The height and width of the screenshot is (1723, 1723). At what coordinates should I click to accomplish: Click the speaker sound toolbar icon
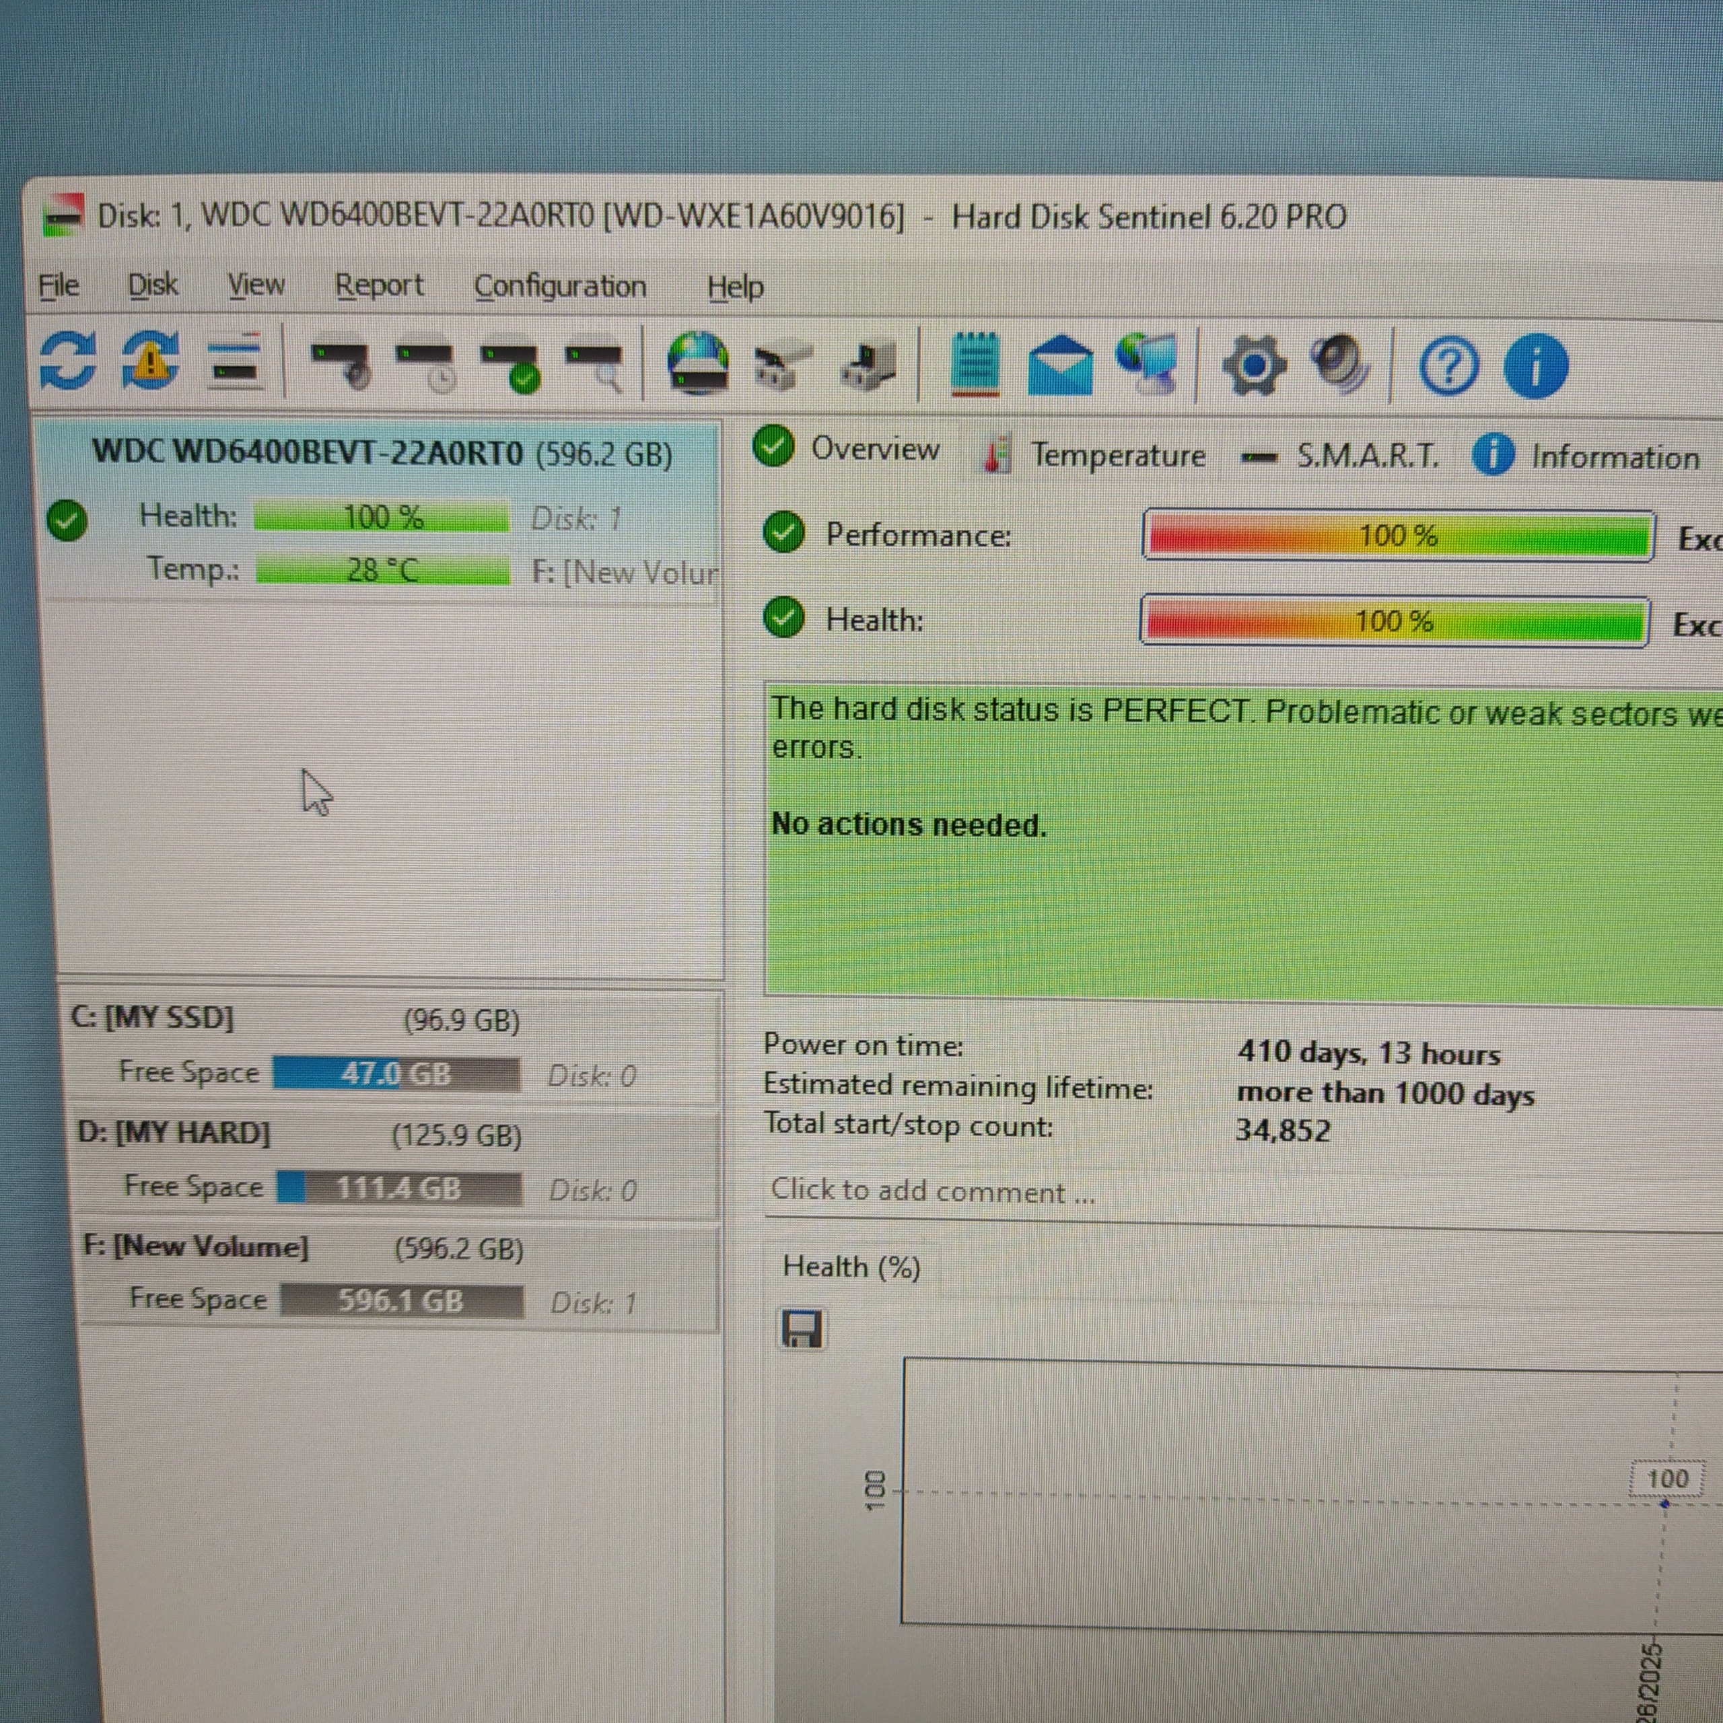[x=1339, y=364]
